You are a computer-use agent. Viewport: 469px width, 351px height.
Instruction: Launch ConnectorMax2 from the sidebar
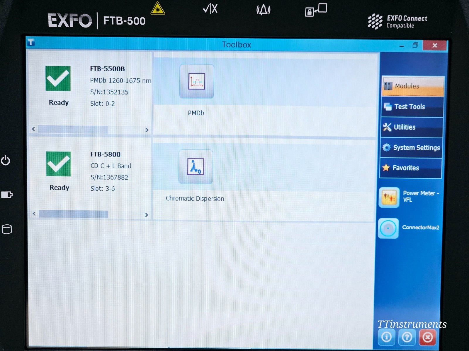pyautogui.click(x=388, y=228)
